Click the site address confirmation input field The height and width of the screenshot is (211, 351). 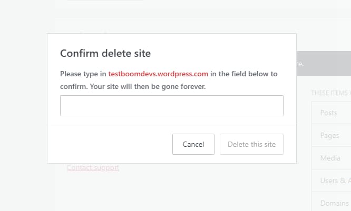pyautogui.click(x=172, y=106)
